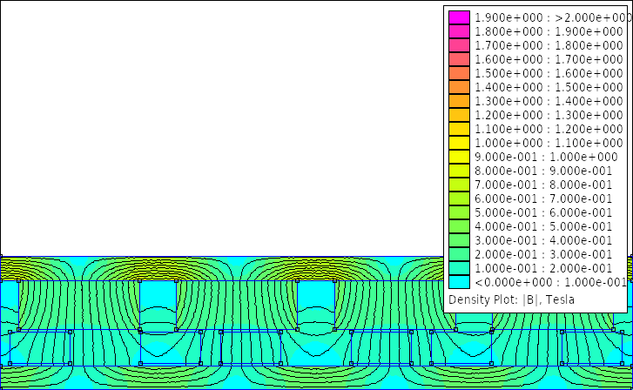Click the 1.700e+000 : 1.800e+000 legend swatch
Image resolution: width=633 pixels, height=390 pixels.
click(459, 45)
